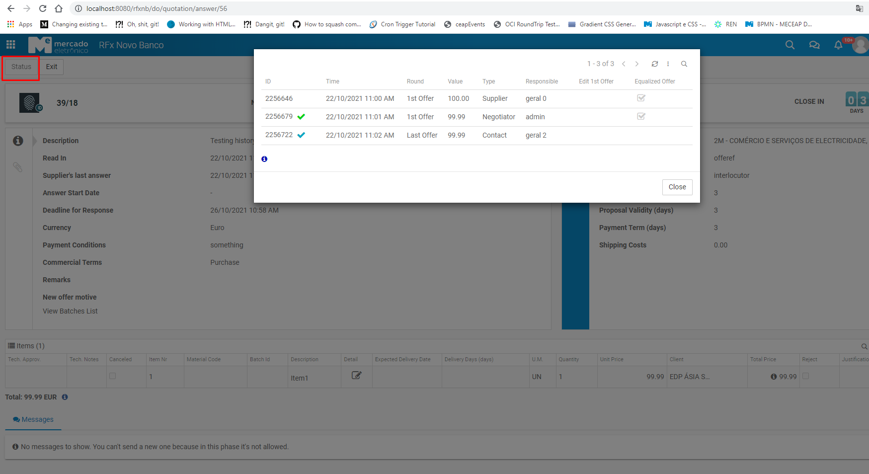Go to next page of offers

coord(637,64)
